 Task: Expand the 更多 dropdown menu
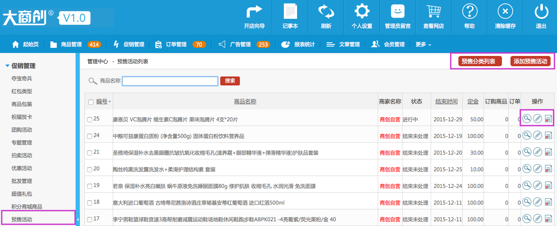tap(423, 44)
